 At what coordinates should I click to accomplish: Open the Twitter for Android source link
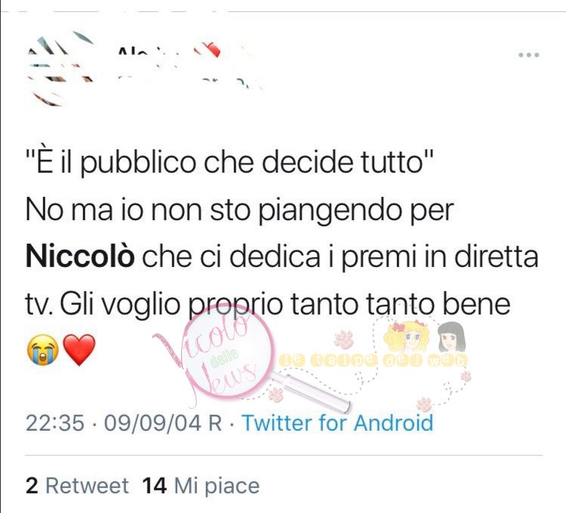[337, 422]
